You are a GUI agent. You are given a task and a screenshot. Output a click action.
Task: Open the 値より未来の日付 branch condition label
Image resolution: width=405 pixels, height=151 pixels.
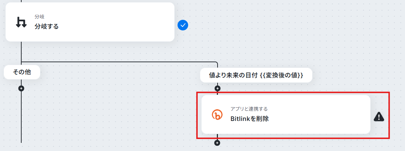pos(230,75)
